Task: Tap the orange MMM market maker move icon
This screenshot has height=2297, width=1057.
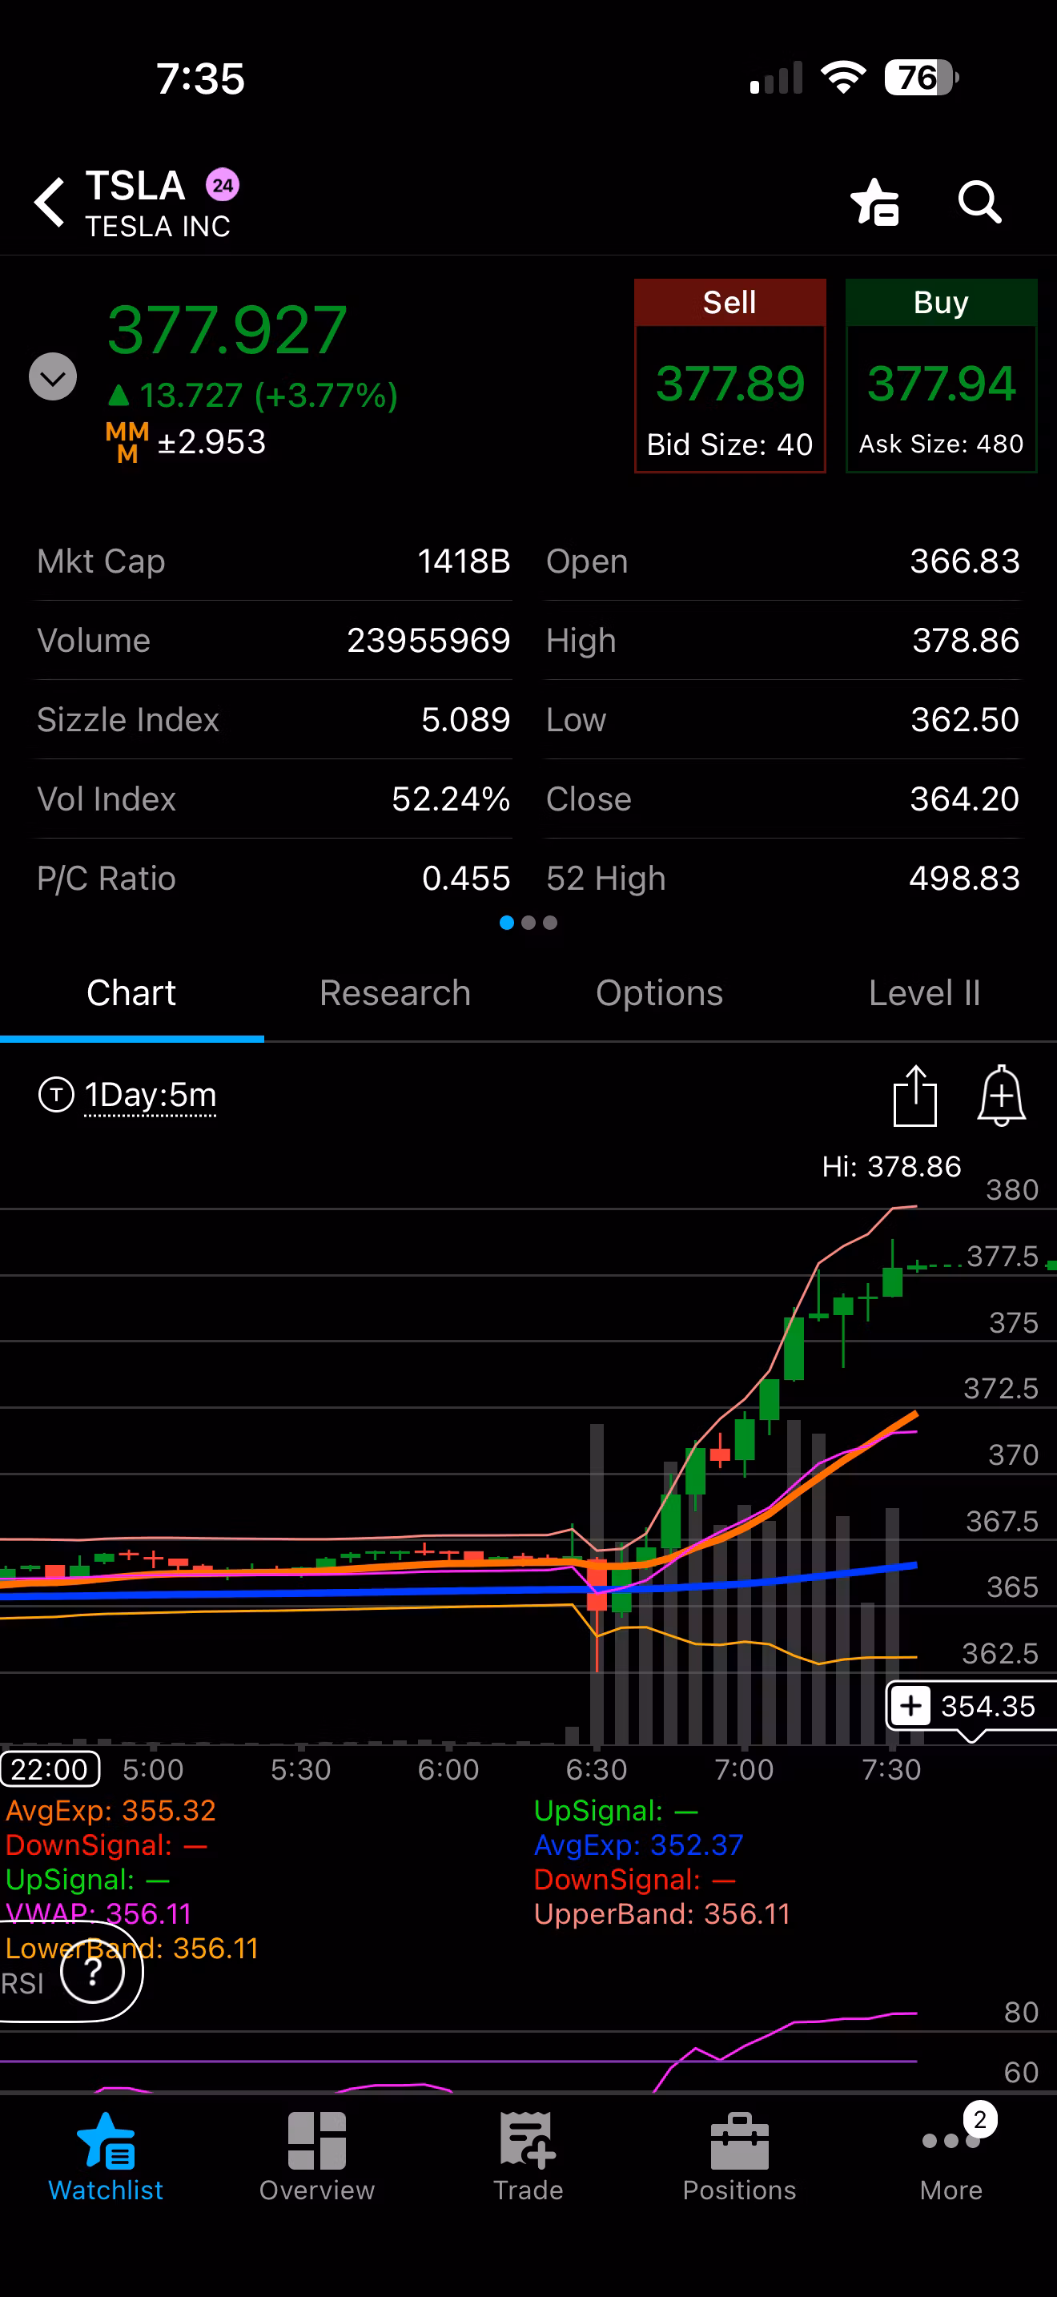Action: (127, 442)
